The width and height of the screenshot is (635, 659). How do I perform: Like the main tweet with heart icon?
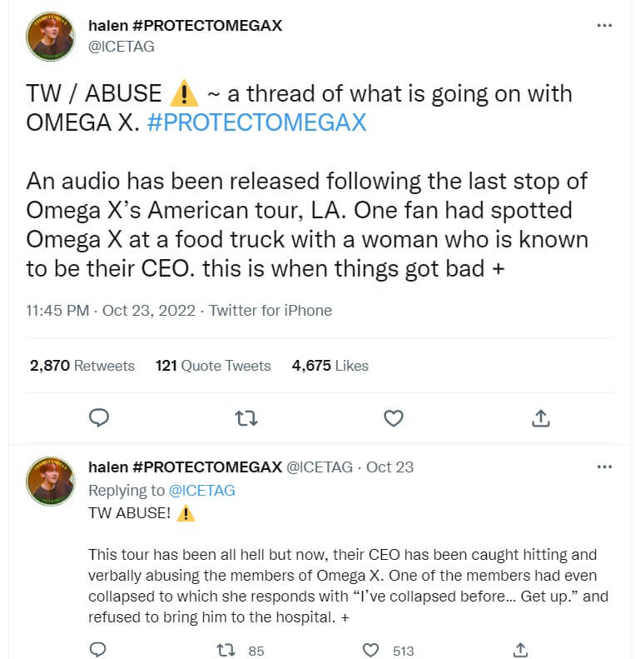(393, 417)
